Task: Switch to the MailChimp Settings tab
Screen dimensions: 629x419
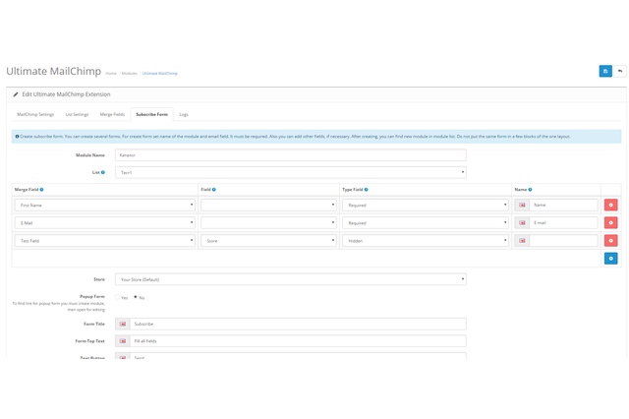Action: pyautogui.click(x=35, y=114)
